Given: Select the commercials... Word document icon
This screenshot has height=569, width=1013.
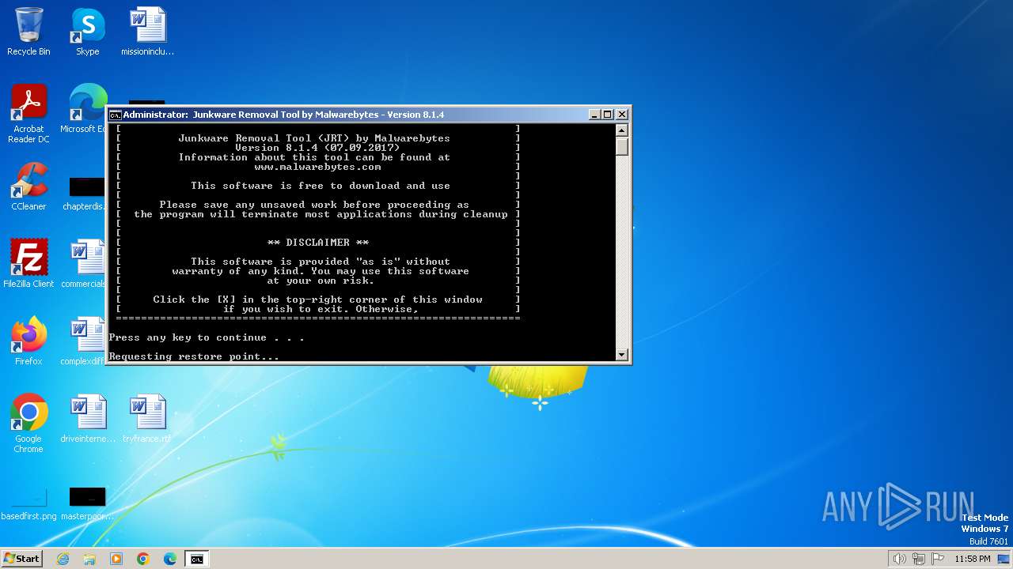Looking at the screenshot, I should [x=84, y=264].
